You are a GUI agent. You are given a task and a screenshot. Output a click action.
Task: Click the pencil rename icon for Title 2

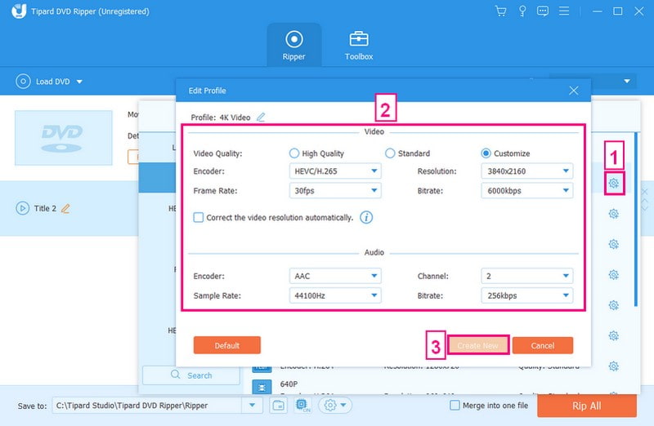(65, 208)
